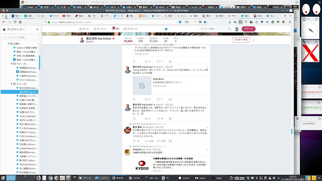Open the Shoko Egawa bookmark

point(27,116)
